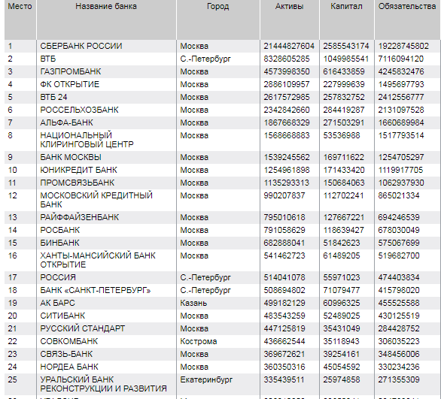Select capital value 52489025
Screen dimensions: 441x399
click(x=341, y=316)
